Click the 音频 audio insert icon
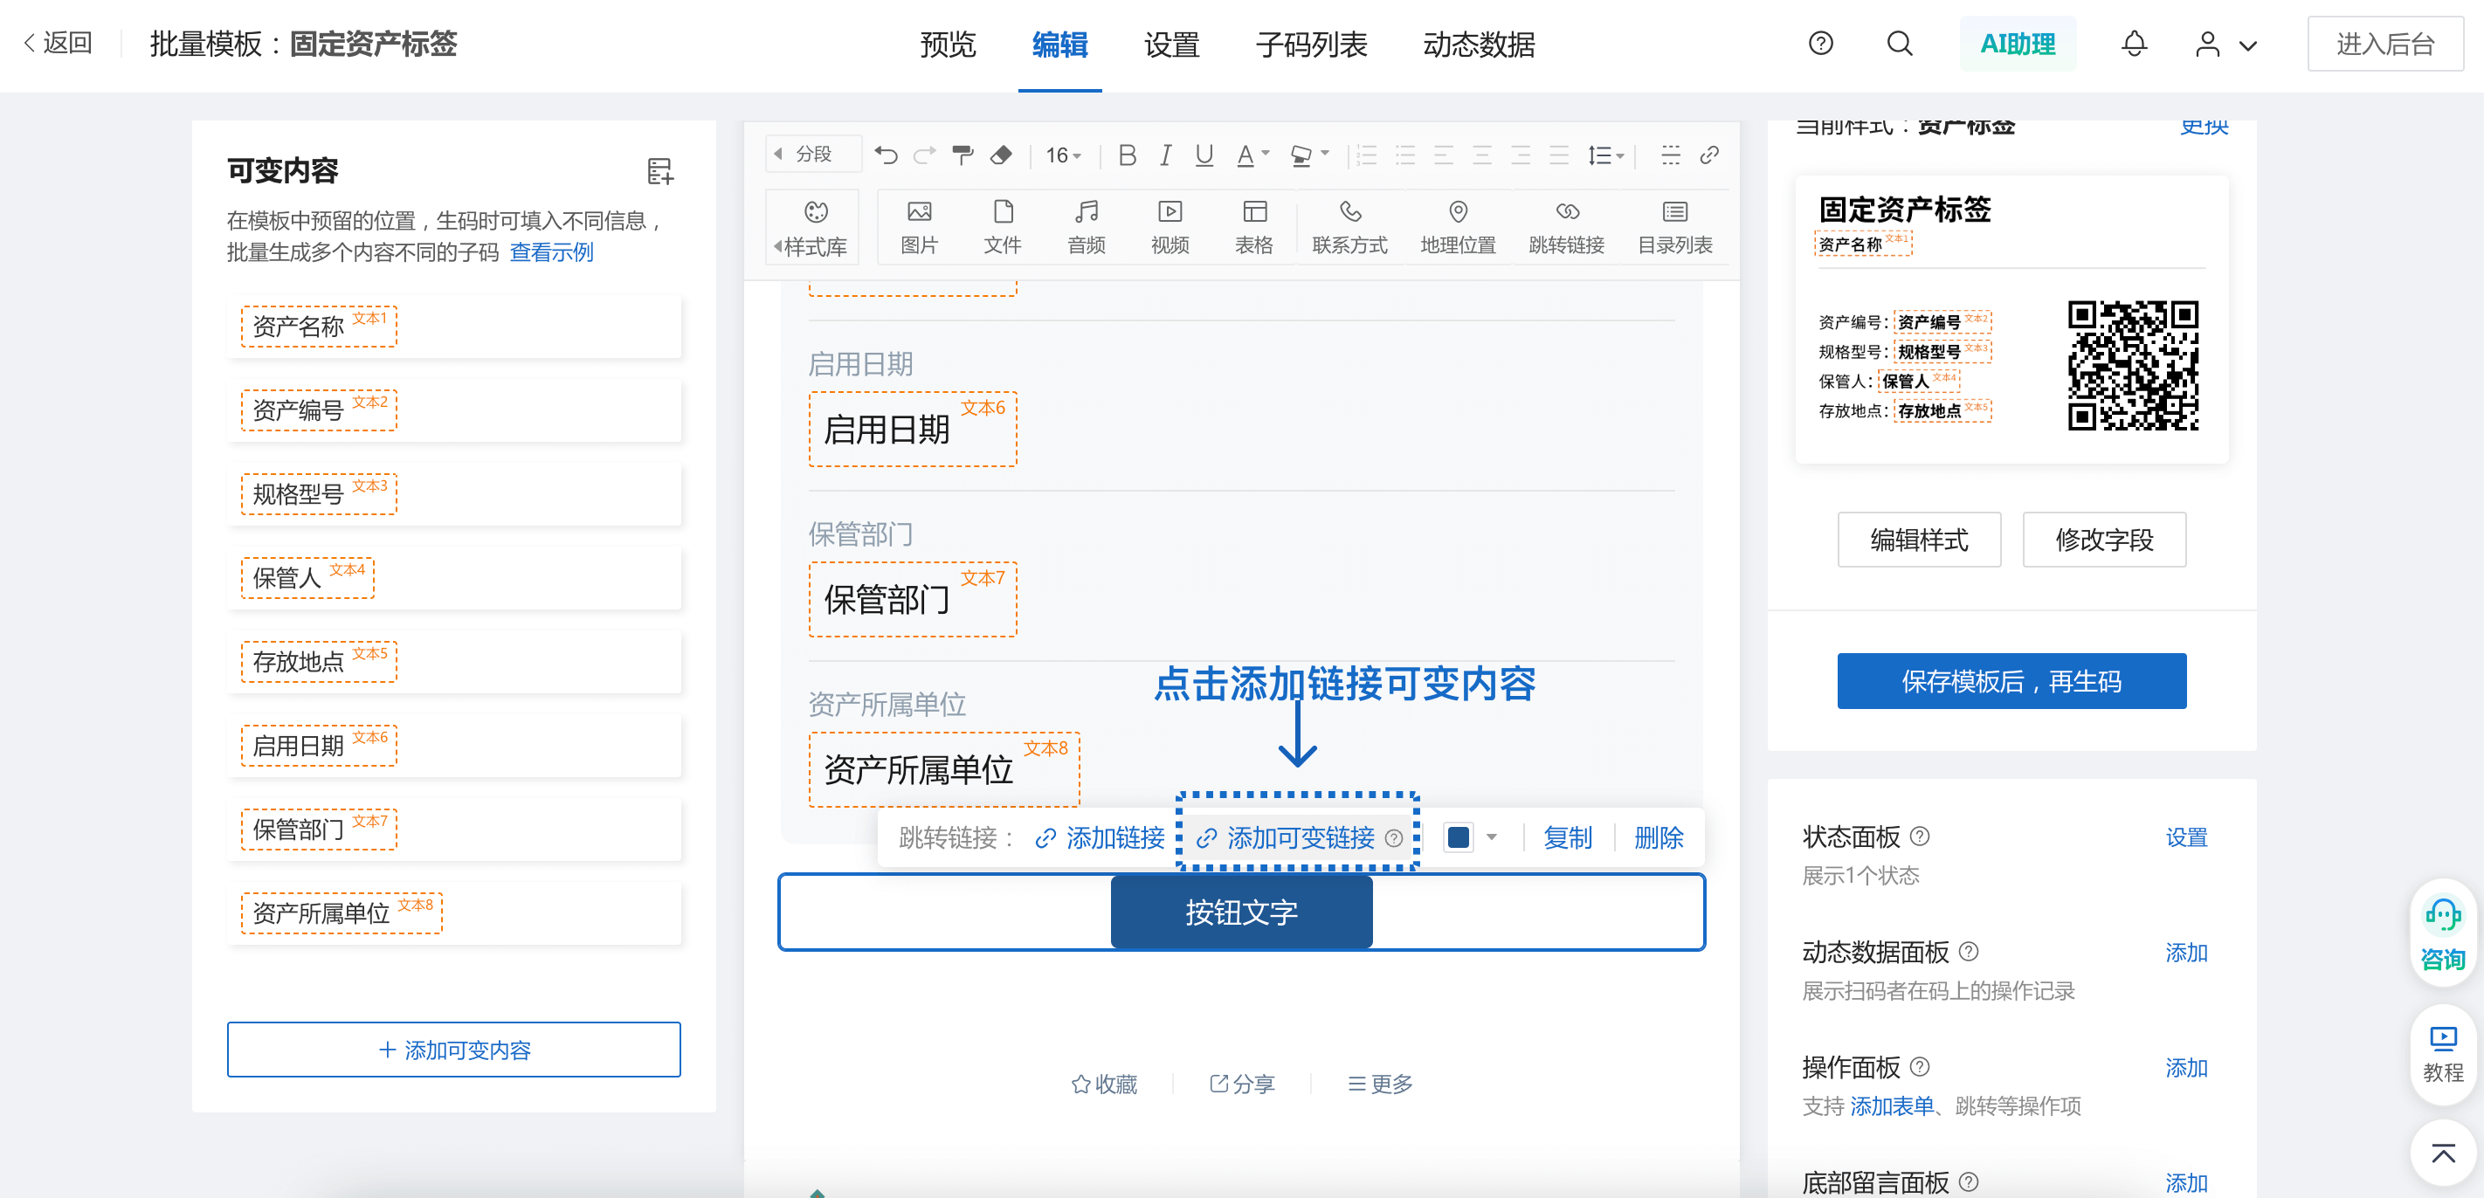The width and height of the screenshot is (2484, 1198). (1087, 224)
